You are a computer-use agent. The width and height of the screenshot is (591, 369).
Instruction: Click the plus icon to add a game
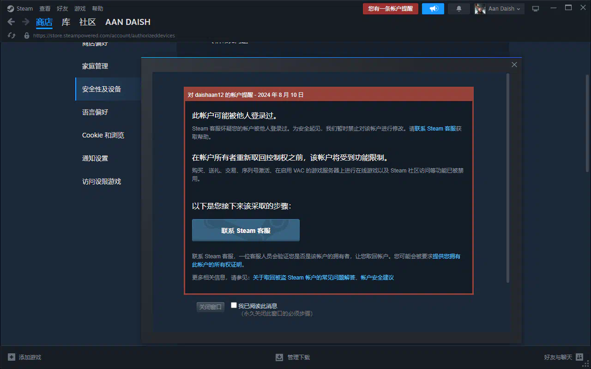[12, 357]
